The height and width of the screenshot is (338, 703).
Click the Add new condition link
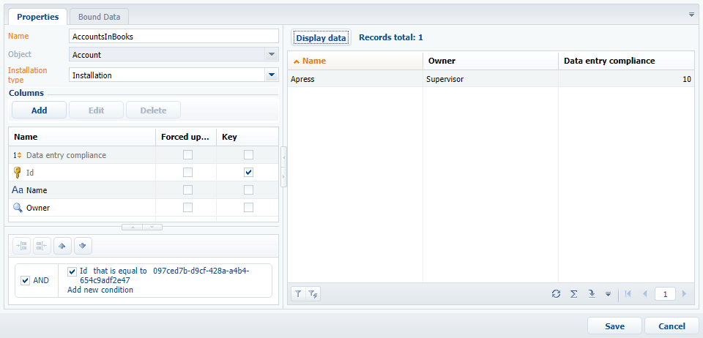point(100,290)
